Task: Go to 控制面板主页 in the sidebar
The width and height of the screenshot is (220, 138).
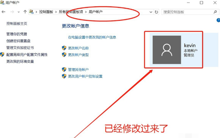Action: point(17,23)
